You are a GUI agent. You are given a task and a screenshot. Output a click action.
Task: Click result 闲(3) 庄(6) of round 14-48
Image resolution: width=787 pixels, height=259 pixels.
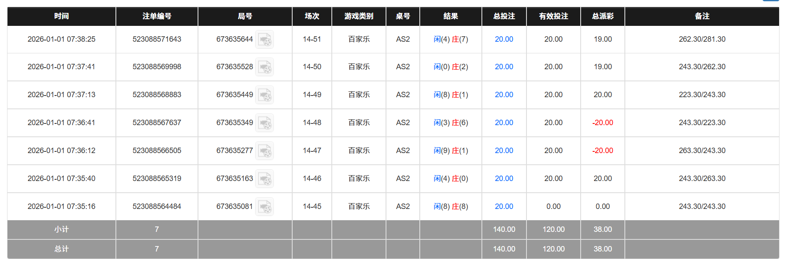pyautogui.click(x=451, y=123)
